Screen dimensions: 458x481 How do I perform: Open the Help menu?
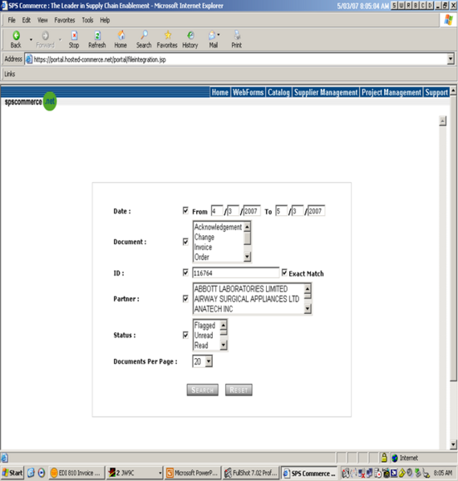[105, 20]
